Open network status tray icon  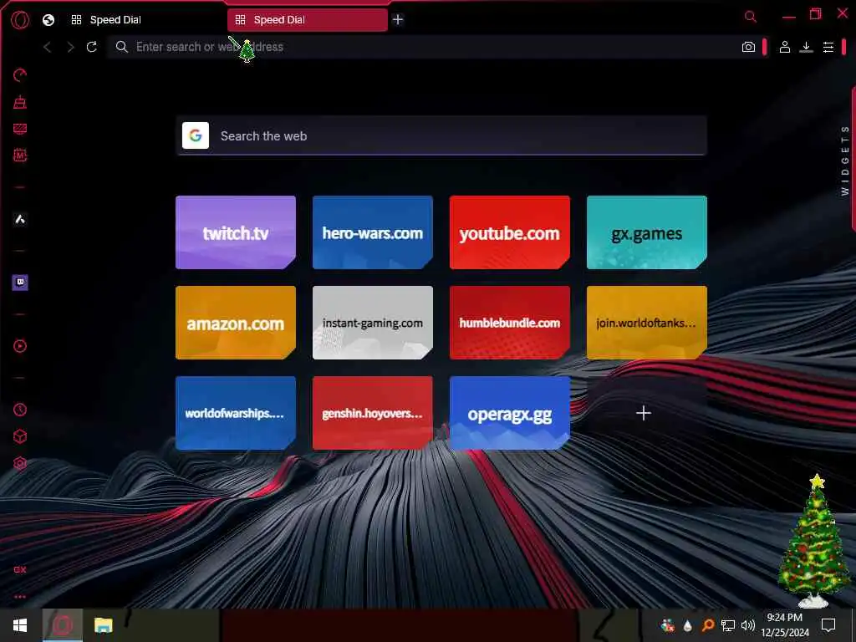[728, 625]
